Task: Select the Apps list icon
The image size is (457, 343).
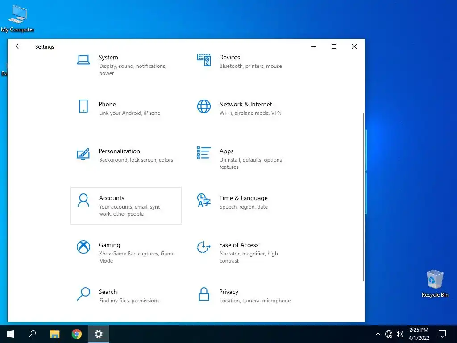Action: [204, 153]
